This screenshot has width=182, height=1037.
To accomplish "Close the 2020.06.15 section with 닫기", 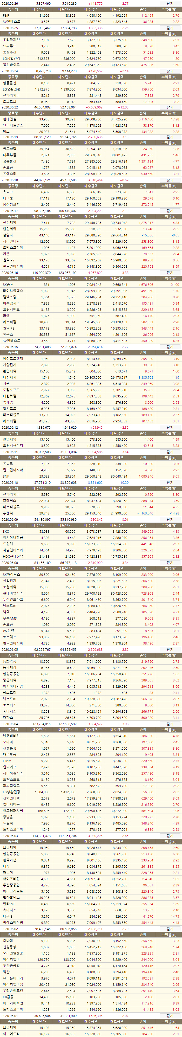I will (x=170, y=347).
